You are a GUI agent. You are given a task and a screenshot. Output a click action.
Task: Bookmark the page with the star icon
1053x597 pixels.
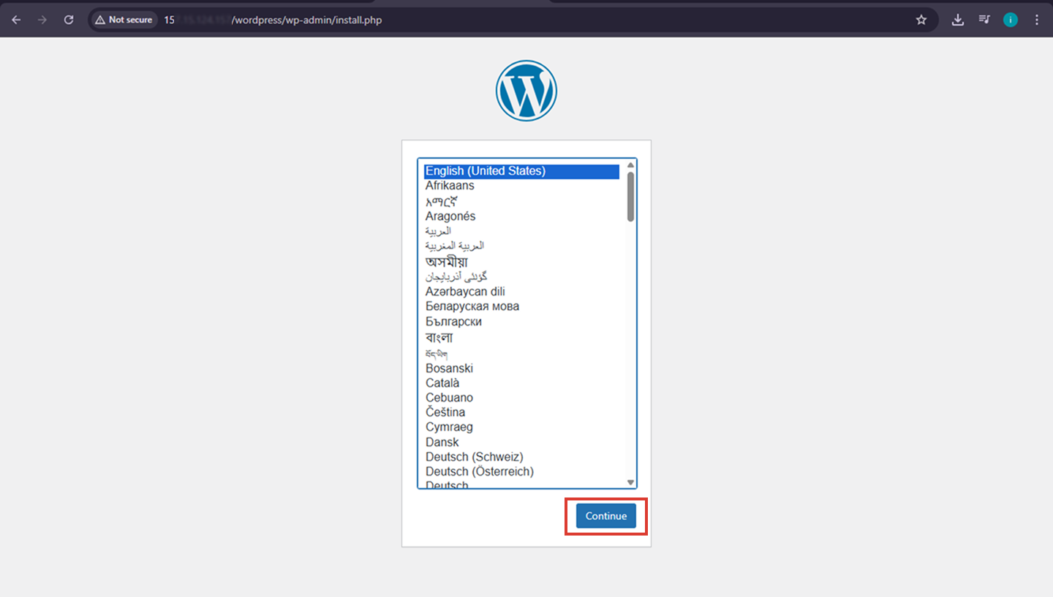point(921,20)
